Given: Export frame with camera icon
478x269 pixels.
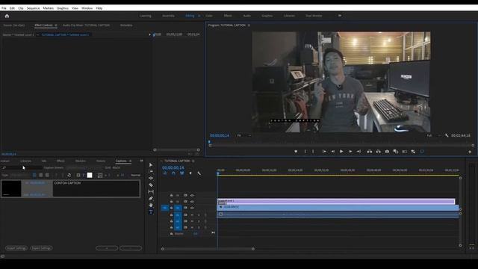Looking at the screenshot, I should (x=387, y=152).
